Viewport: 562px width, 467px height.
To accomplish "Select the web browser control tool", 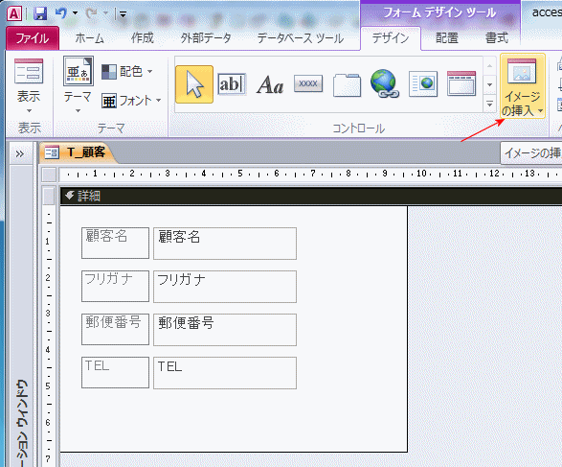I will pyautogui.click(x=423, y=84).
